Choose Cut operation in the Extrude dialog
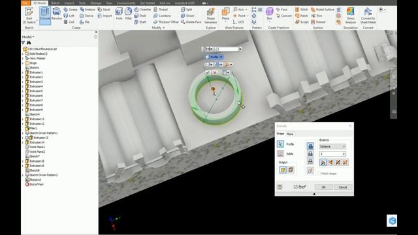418x235 pixels. click(x=310, y=154)
